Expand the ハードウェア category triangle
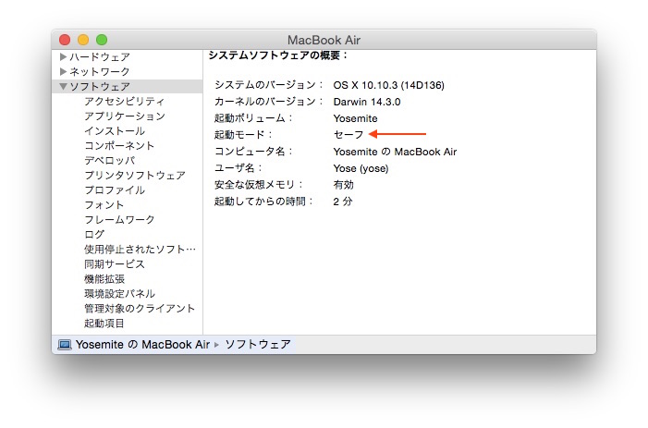Image resolution: width=648 pixels, height=428 pixels. point(63,56)
